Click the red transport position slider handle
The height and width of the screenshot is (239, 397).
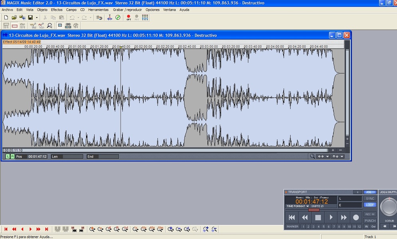coord(314,210)
